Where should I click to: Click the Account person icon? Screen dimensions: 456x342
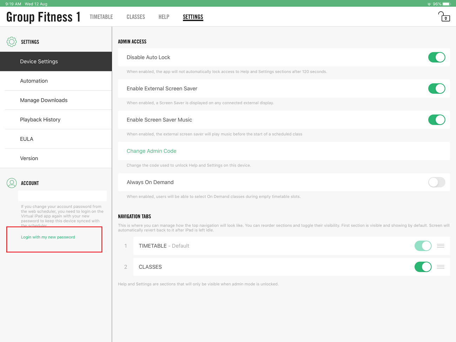12,183
